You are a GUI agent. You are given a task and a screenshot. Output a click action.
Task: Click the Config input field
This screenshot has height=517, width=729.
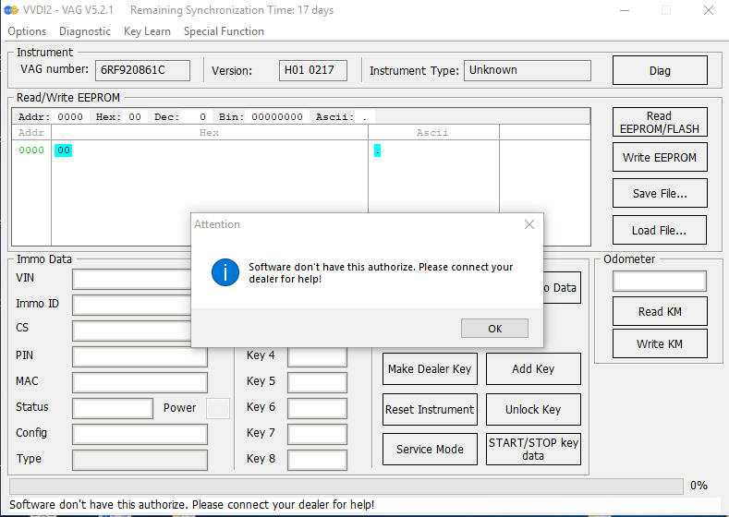pos(140,434)
